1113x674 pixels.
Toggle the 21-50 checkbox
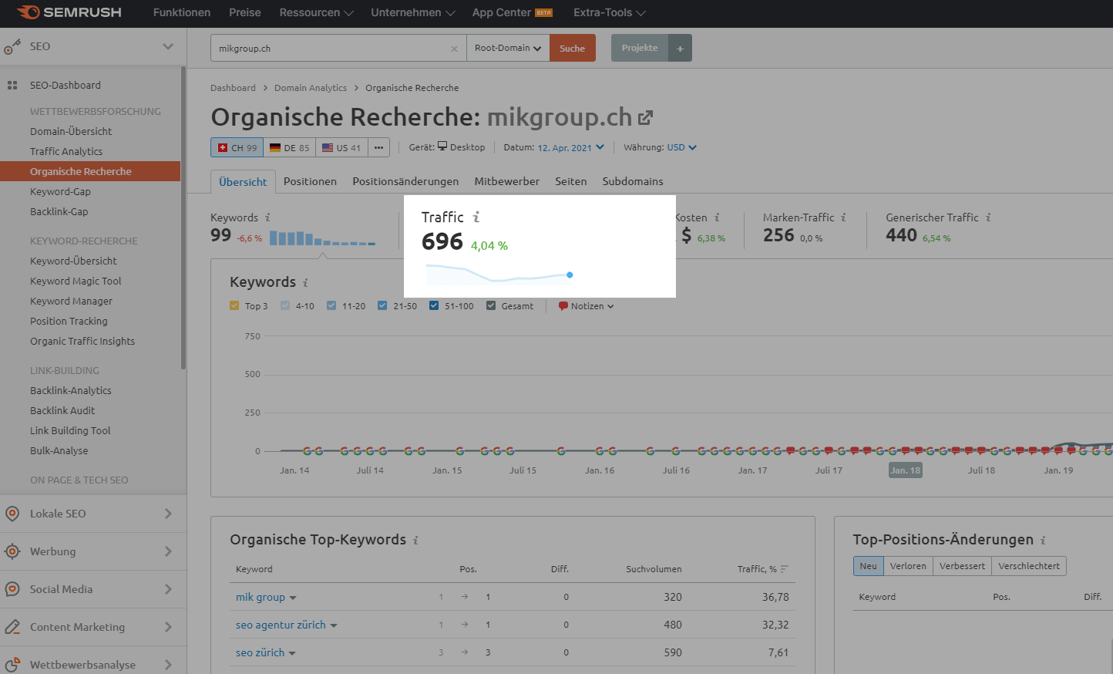pos(382,305)
